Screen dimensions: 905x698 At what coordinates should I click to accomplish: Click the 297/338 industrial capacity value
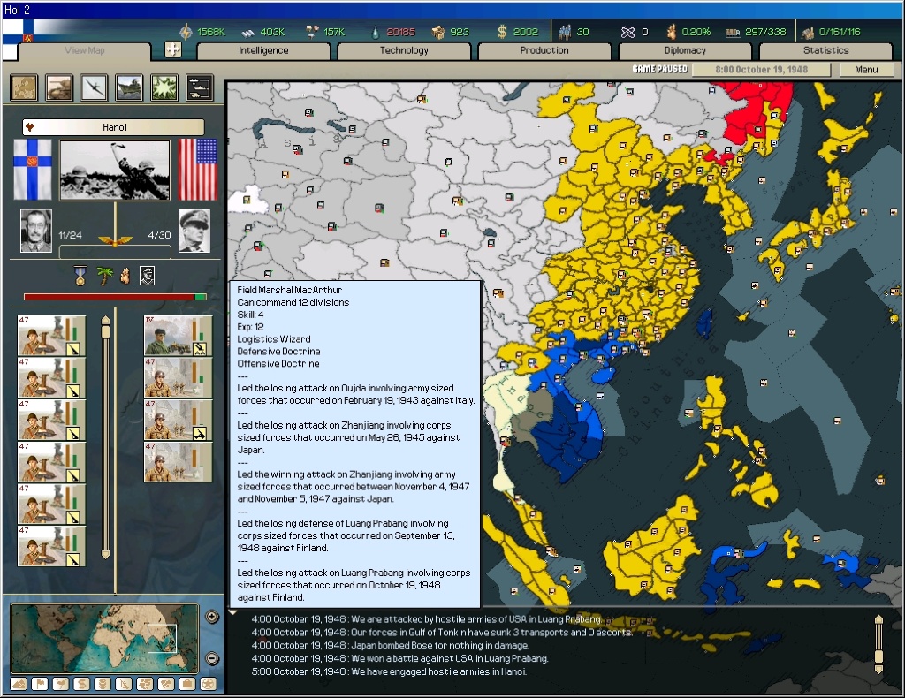click(x=765, y=32)
